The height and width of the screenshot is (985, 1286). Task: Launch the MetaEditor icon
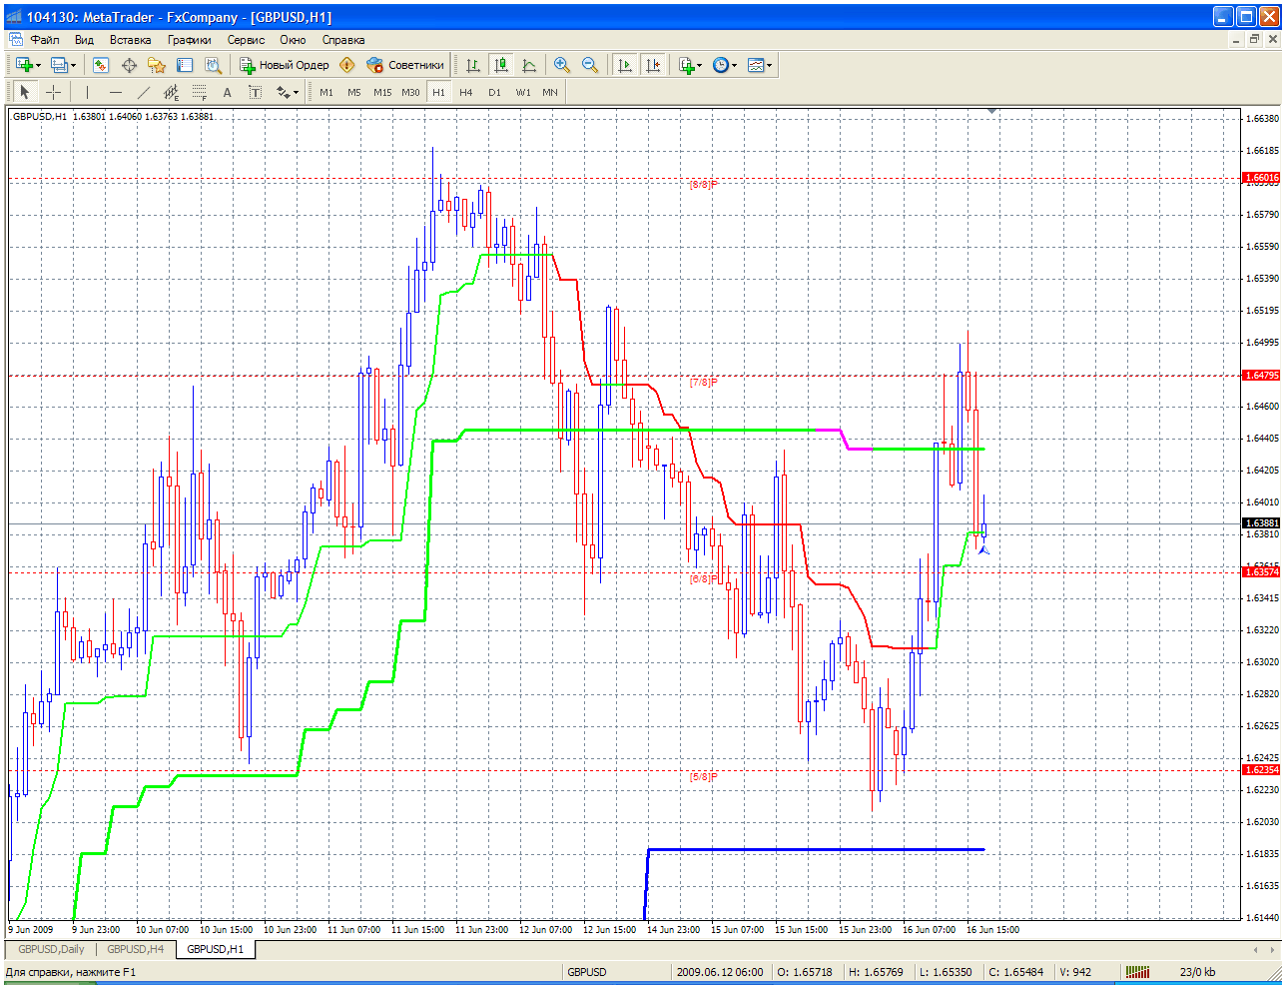pos(346,65)
